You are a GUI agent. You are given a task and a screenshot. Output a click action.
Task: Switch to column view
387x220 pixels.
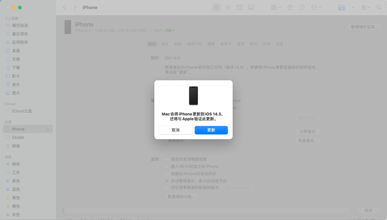(240, 8)
